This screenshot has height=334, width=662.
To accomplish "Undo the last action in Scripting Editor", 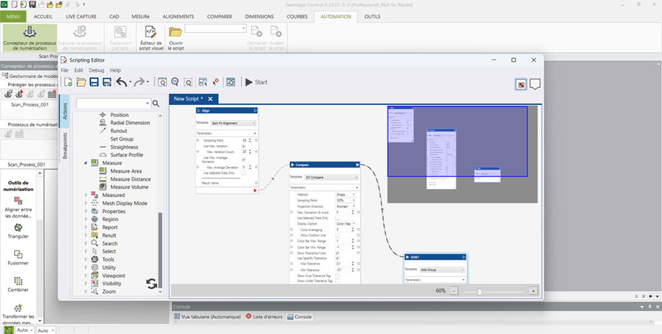I will tap(122, 82).
